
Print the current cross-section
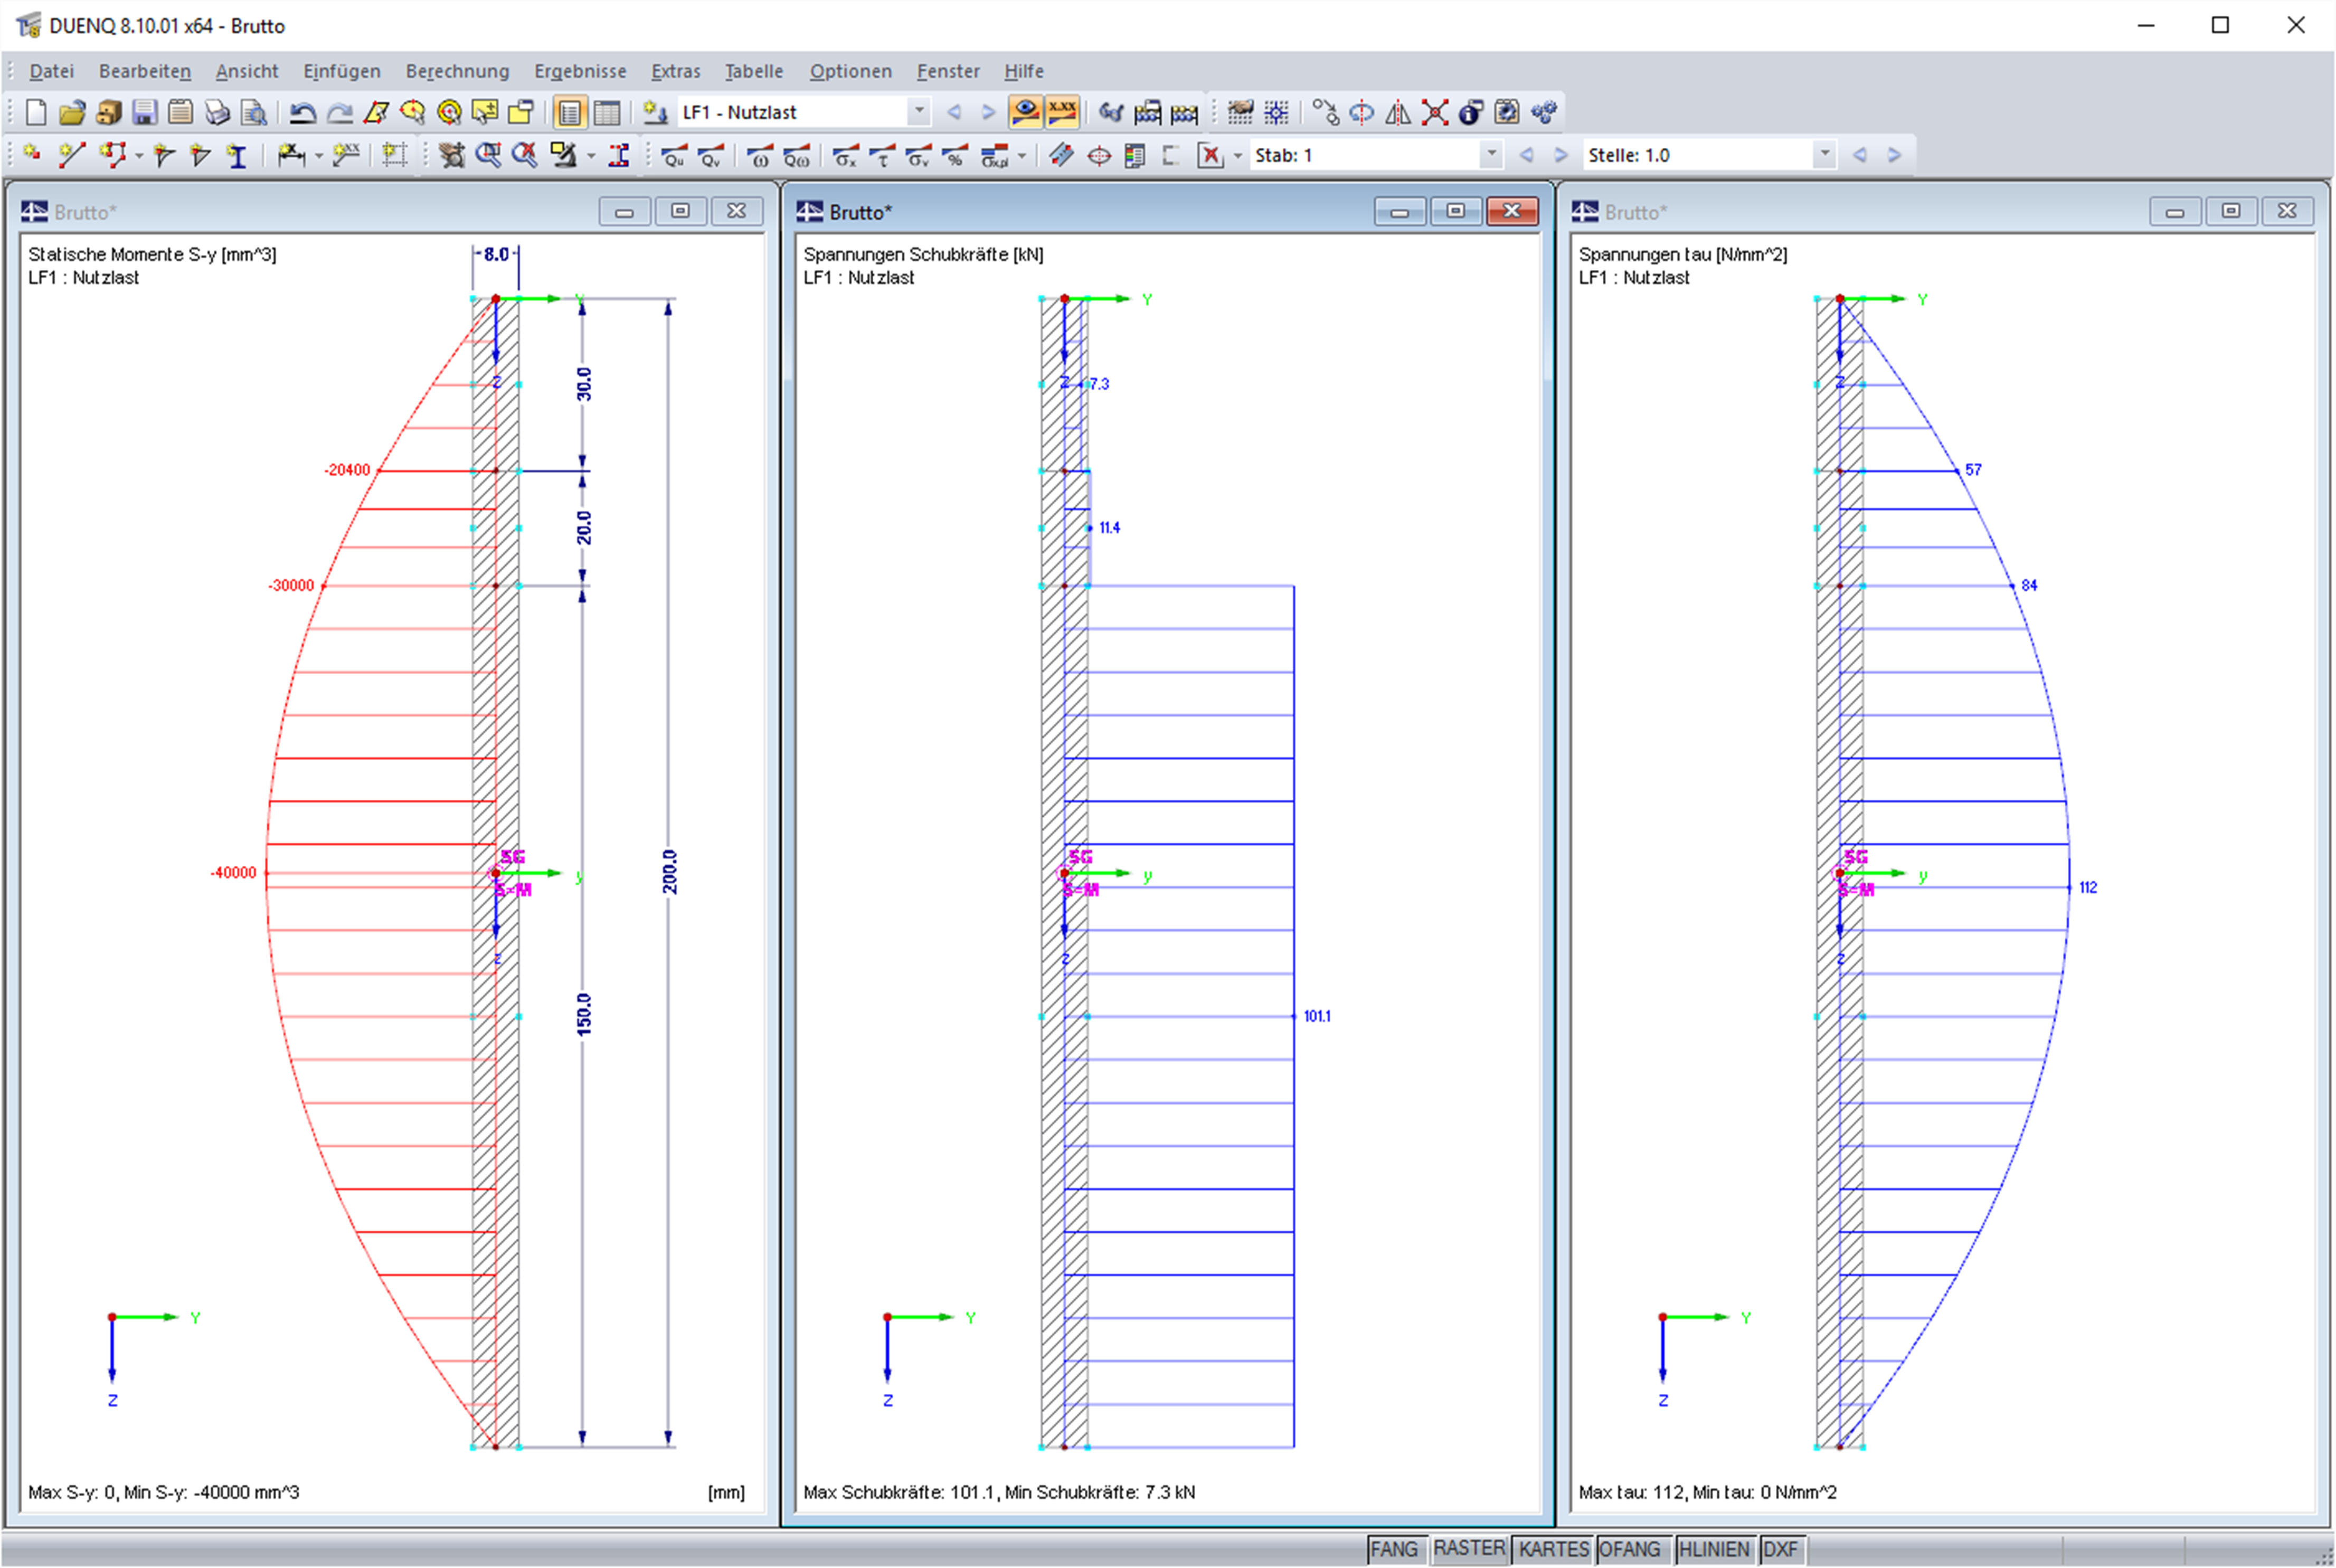[219, 112]
